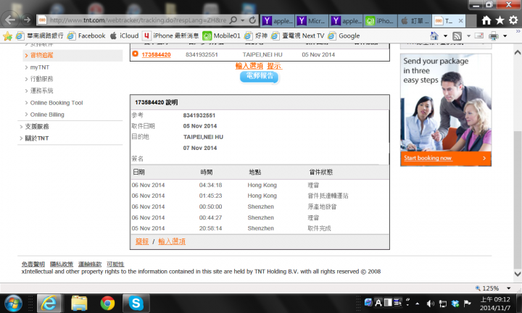Open Google favorites bar bookmark

pyautogui.click(x=344, y=36)
